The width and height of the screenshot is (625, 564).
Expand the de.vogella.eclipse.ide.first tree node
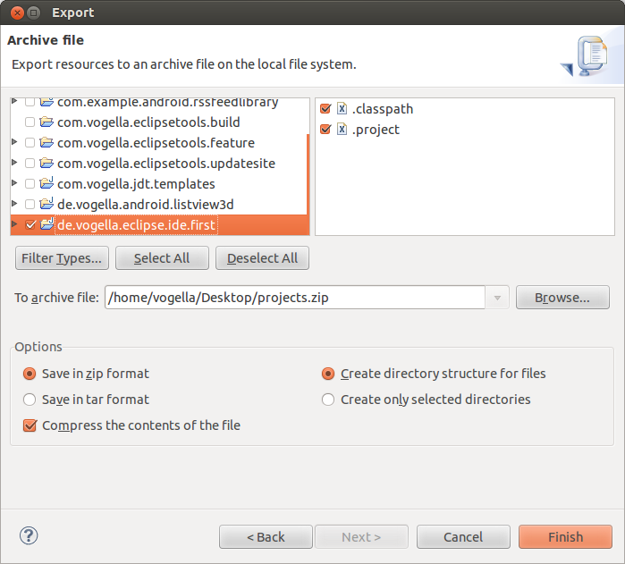(x=14, y=224)
